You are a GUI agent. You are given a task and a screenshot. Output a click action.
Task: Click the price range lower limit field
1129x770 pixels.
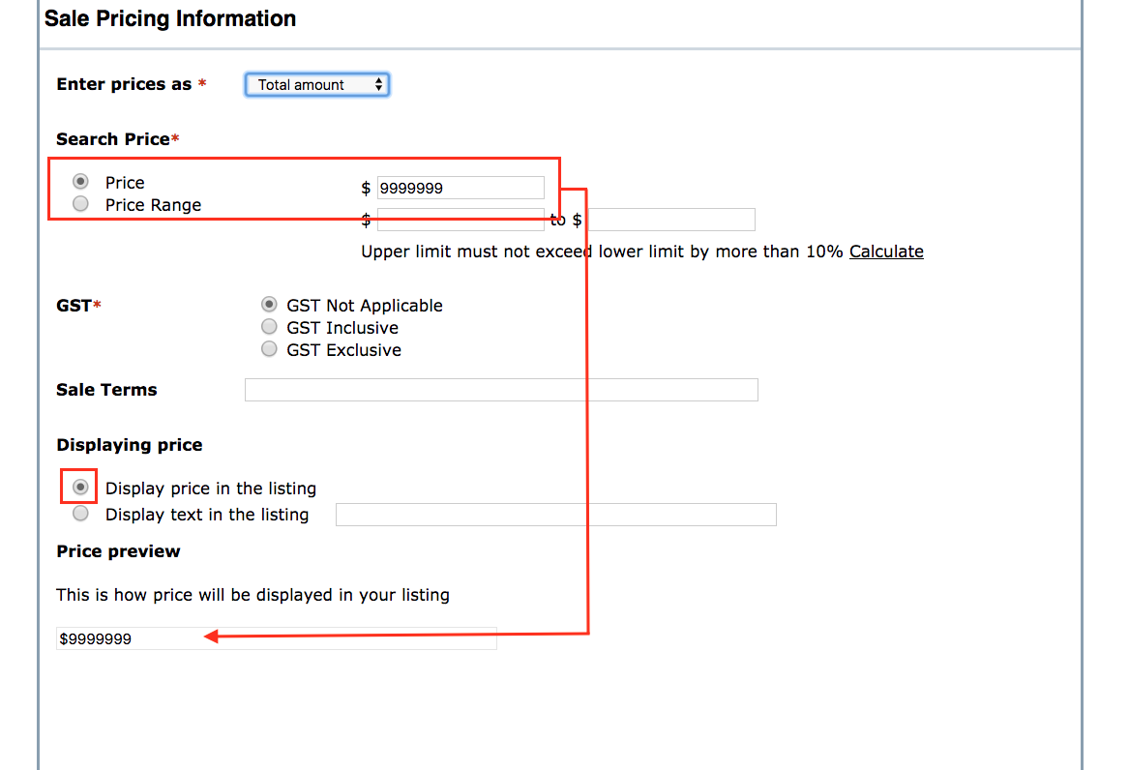pyautogui.click(x=461, y=220)
